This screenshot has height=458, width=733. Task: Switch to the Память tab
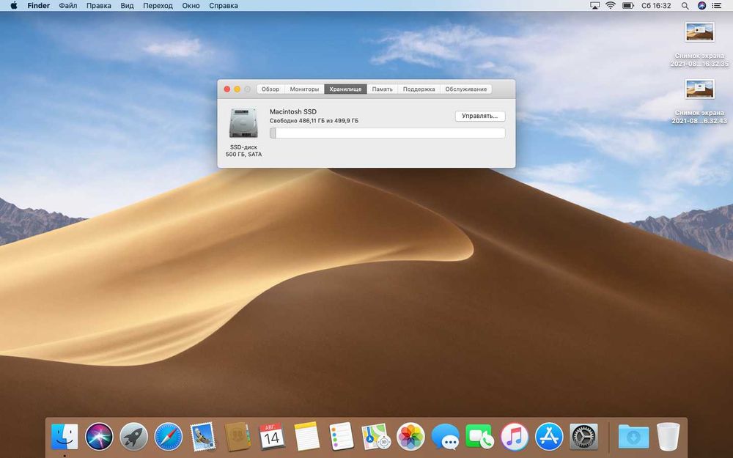382,89
